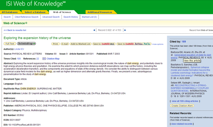Select the DOI 10.1103/PhysRevLett.90.091301 text
The width and height of the screenshot is (213, 127).
(25, 125)
